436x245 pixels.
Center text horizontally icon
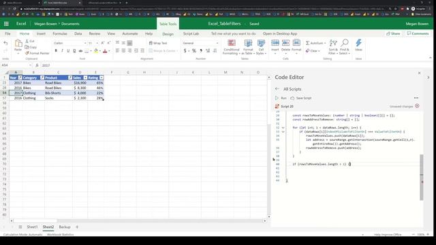[123, 50]
